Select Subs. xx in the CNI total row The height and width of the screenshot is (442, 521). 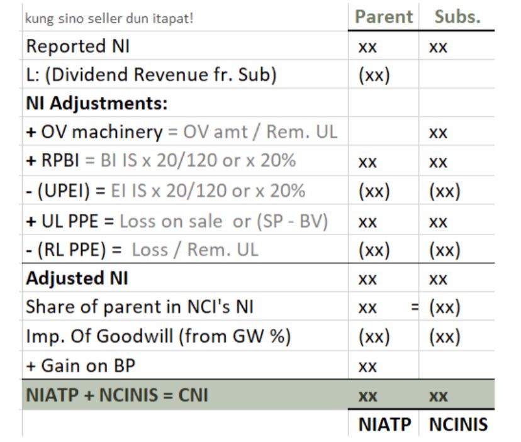[457, 395]
